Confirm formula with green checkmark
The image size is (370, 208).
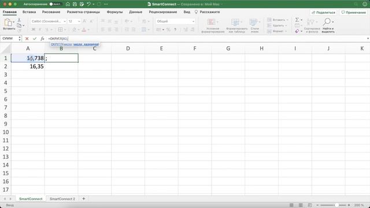[35, 39]
